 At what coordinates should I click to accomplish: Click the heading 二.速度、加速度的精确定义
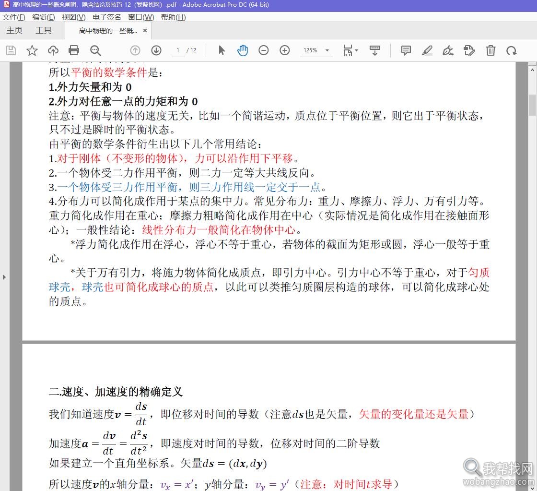(116, 391)
